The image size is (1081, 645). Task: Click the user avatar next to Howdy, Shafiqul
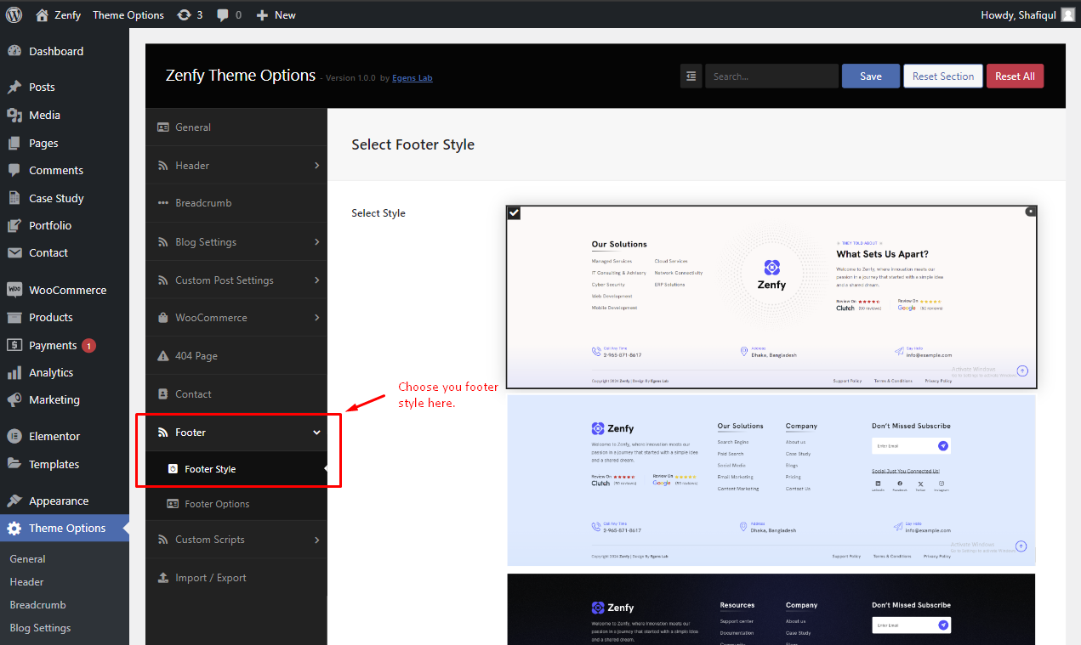click(x=1067, y=14)
